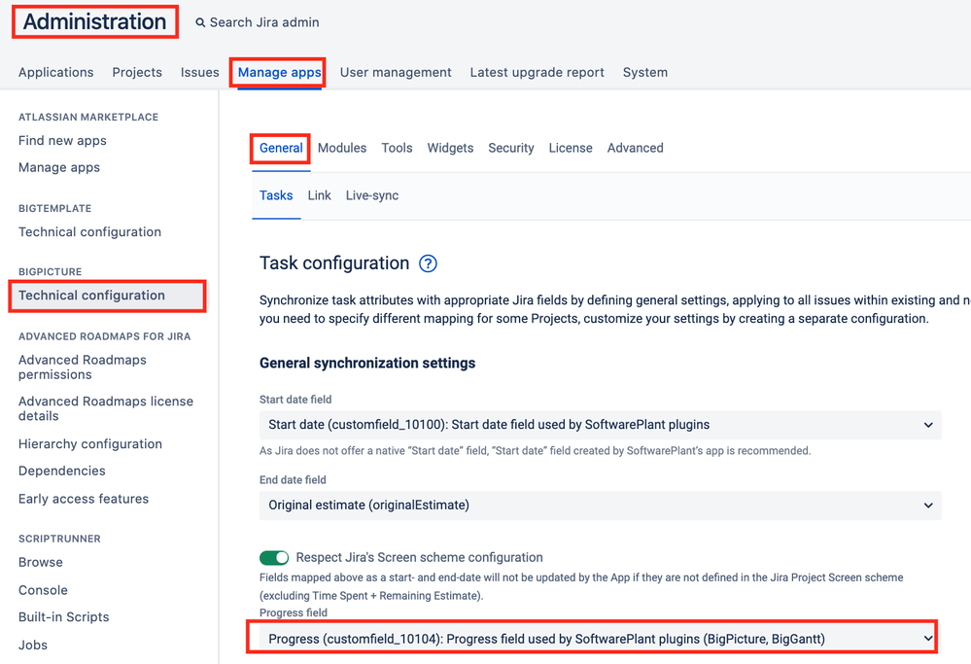Screen dimensions: 971x664
Task: Click the "Start date field" label
Action: [295, 400]
